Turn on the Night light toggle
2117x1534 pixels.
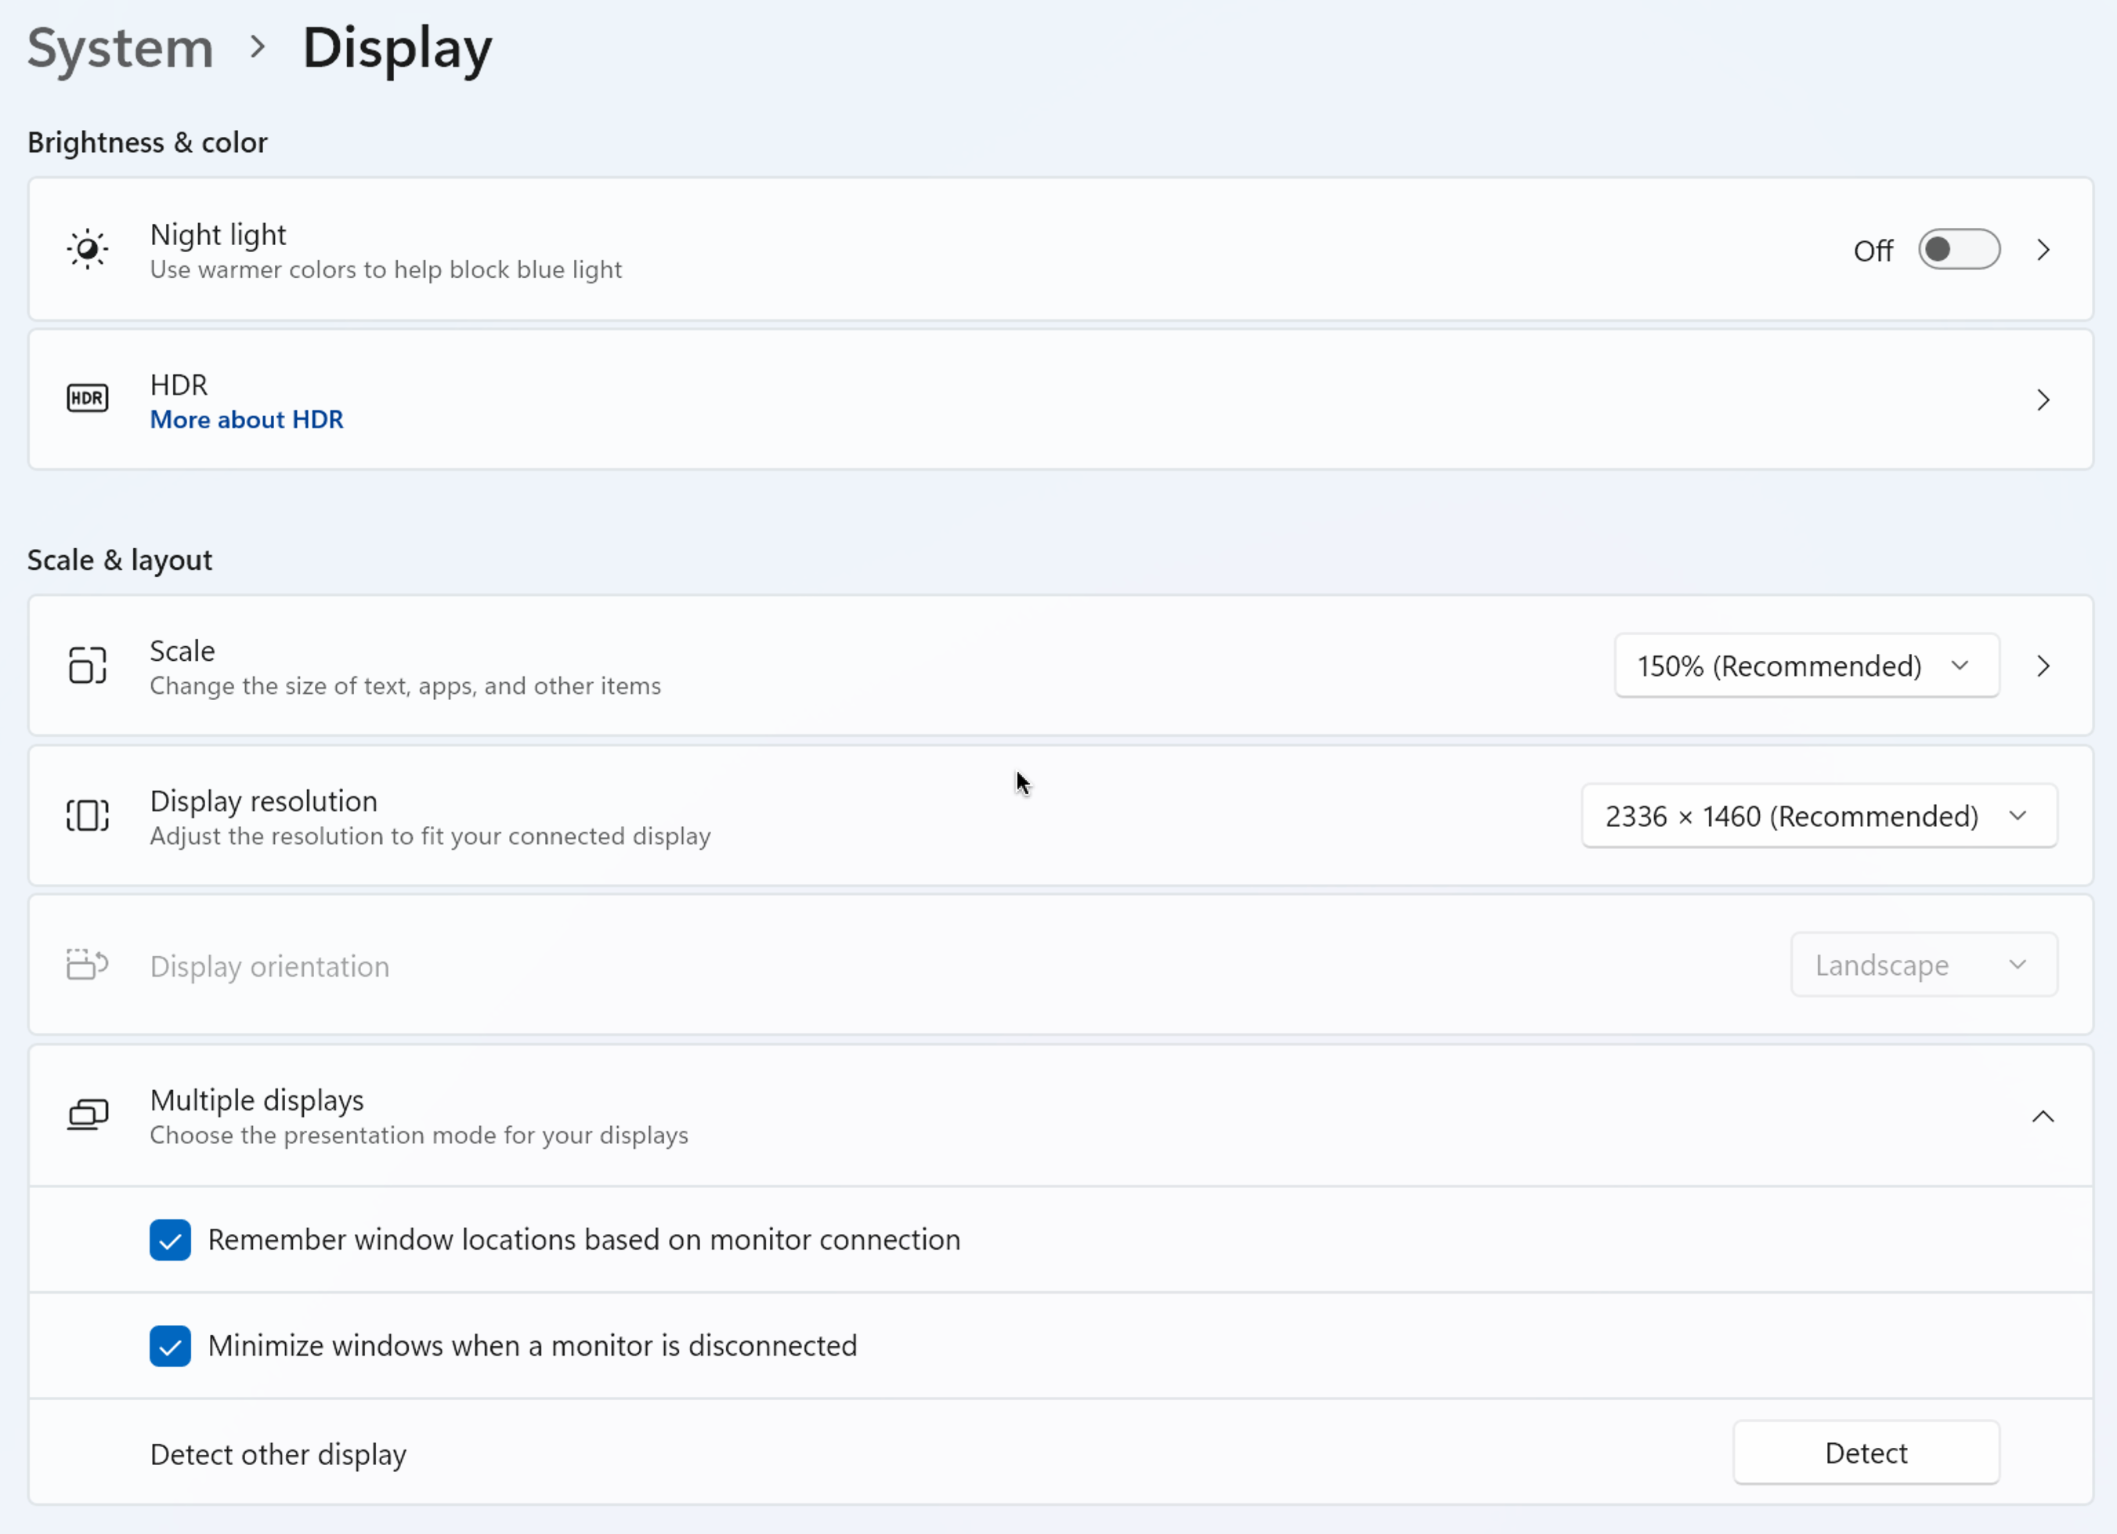(x=1958, y=250)
